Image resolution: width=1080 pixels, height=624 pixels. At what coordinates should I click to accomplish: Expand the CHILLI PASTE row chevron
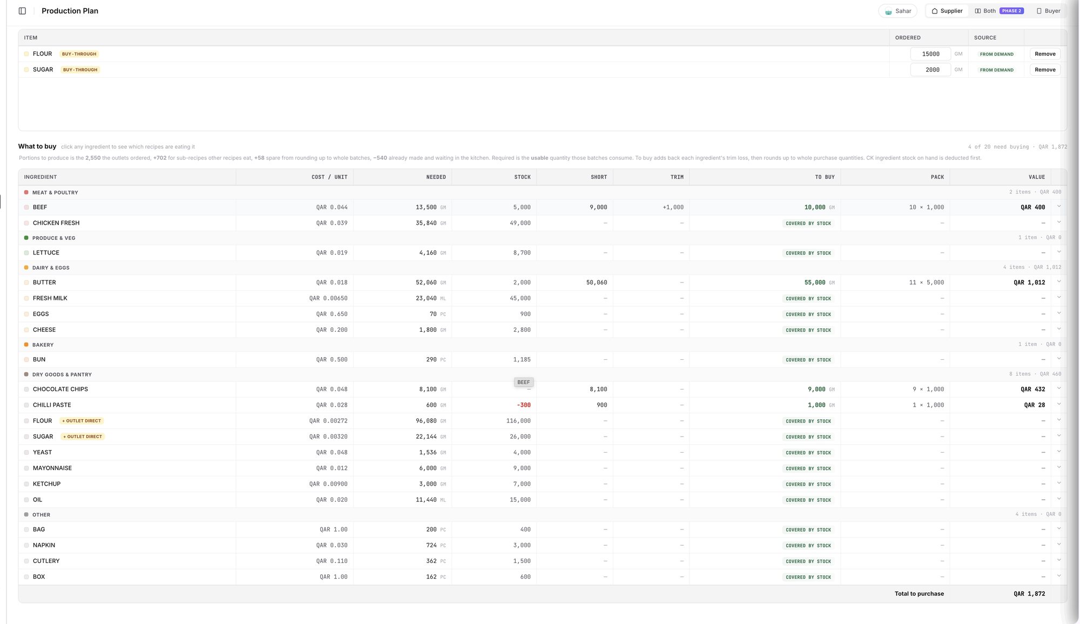(x=1059, y=404)
